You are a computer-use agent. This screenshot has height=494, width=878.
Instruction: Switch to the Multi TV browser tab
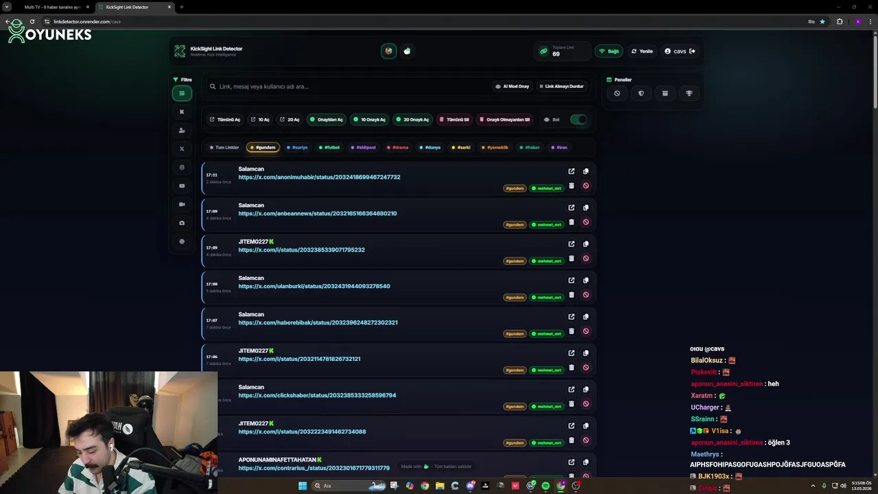[52, 7]
